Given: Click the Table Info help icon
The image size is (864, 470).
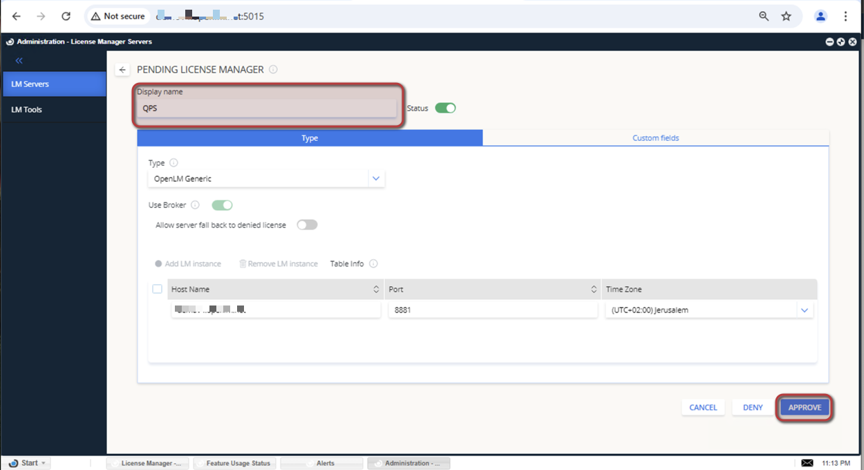Looking at the screenshot, I should pyautogui.click(x=373, y=264).
